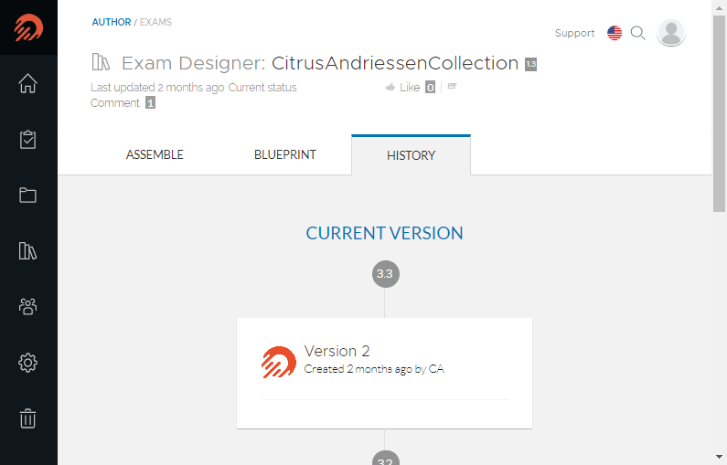Open the users group sidebar icon
This screenshot has height=465, width=727.
pyautogui.click(x=27, y=307)
